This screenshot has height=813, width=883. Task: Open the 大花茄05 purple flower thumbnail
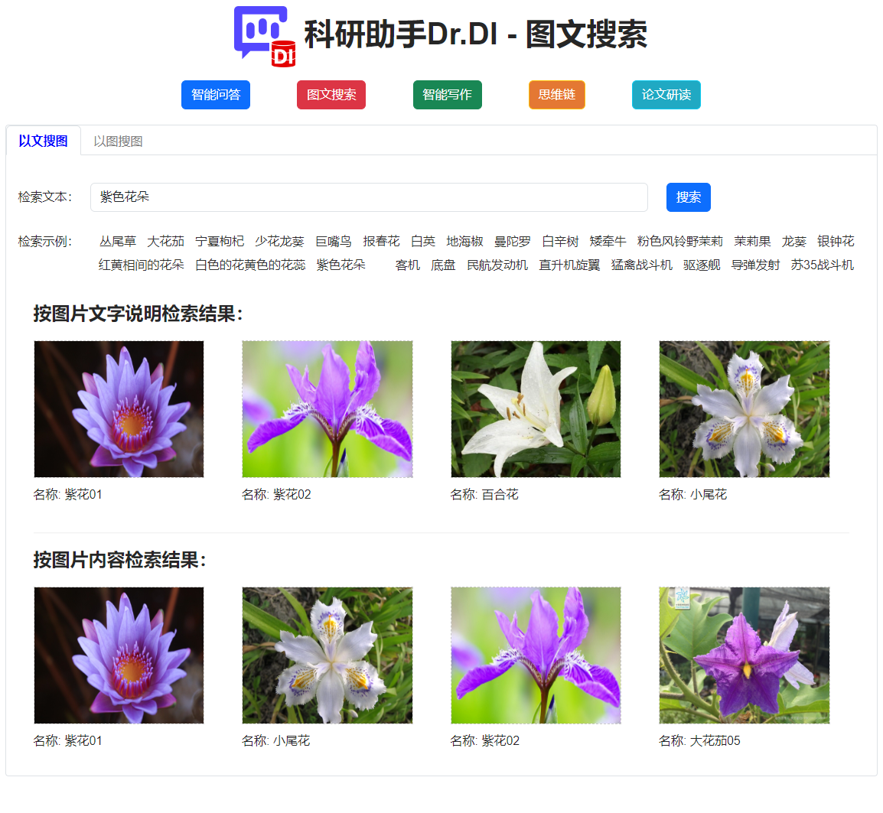pos(745,655)
